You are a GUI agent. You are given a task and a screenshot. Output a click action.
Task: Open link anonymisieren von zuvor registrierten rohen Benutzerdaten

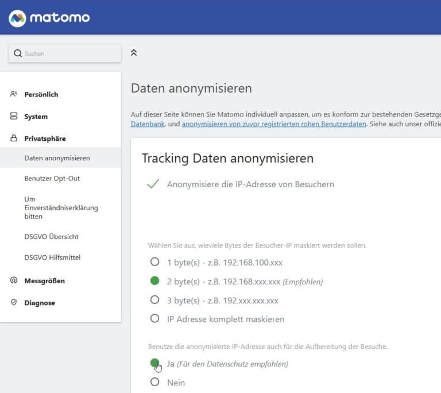click(x=274, y=124)
